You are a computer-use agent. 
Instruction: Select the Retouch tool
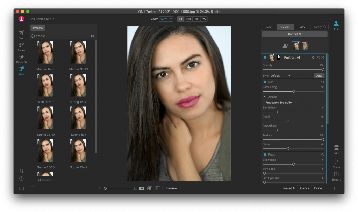point(21,57)
